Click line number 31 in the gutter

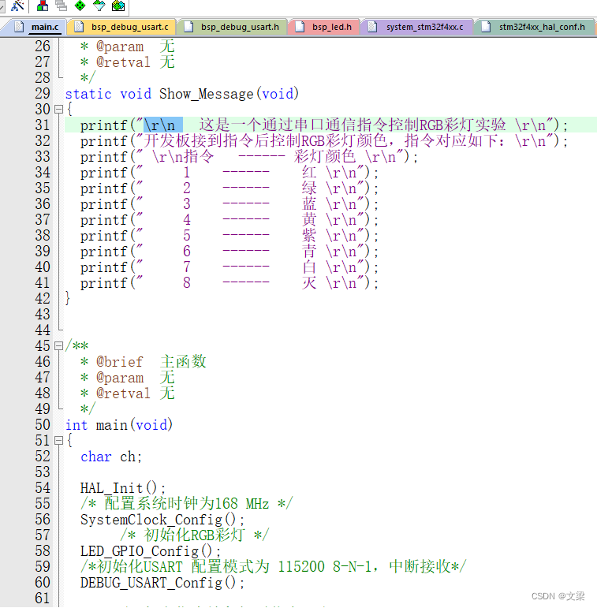pyautogui.click(x=43, y=125)
